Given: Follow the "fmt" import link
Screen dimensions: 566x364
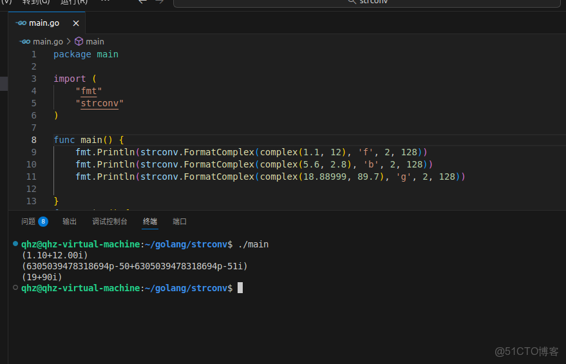Looking at the screenshot, I should click(88, 91).
